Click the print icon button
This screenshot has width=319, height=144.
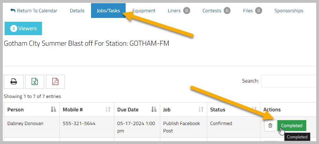point(14,82)
